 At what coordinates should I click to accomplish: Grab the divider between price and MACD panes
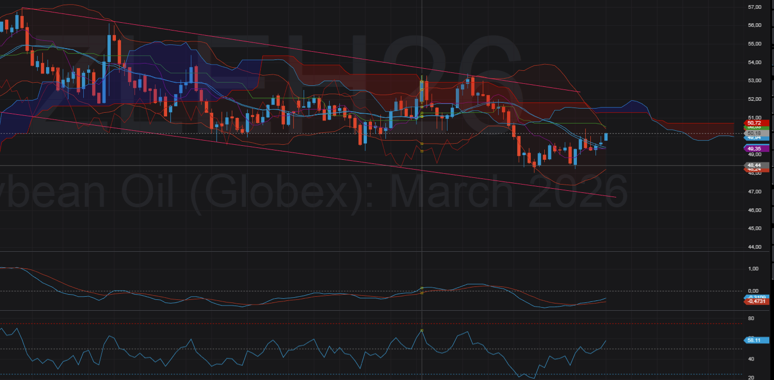click(x=362, y=252)
